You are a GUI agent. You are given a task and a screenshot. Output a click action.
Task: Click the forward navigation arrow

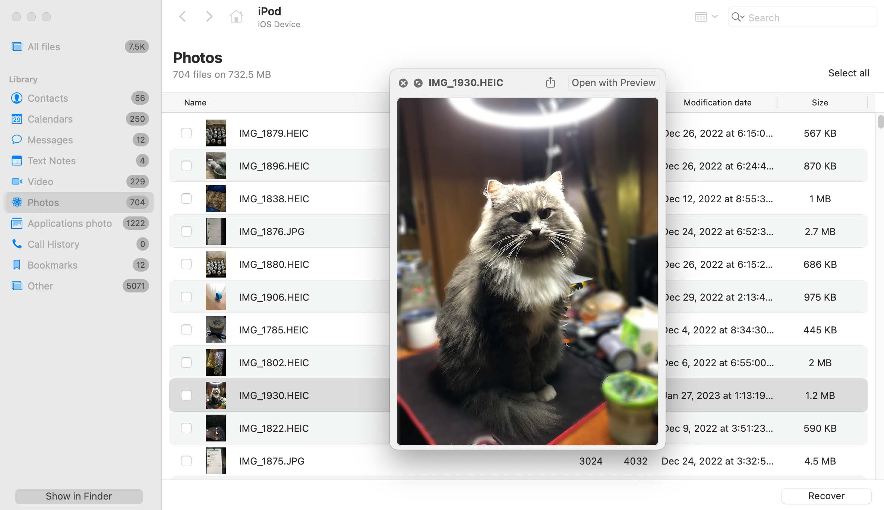[209, 16]
